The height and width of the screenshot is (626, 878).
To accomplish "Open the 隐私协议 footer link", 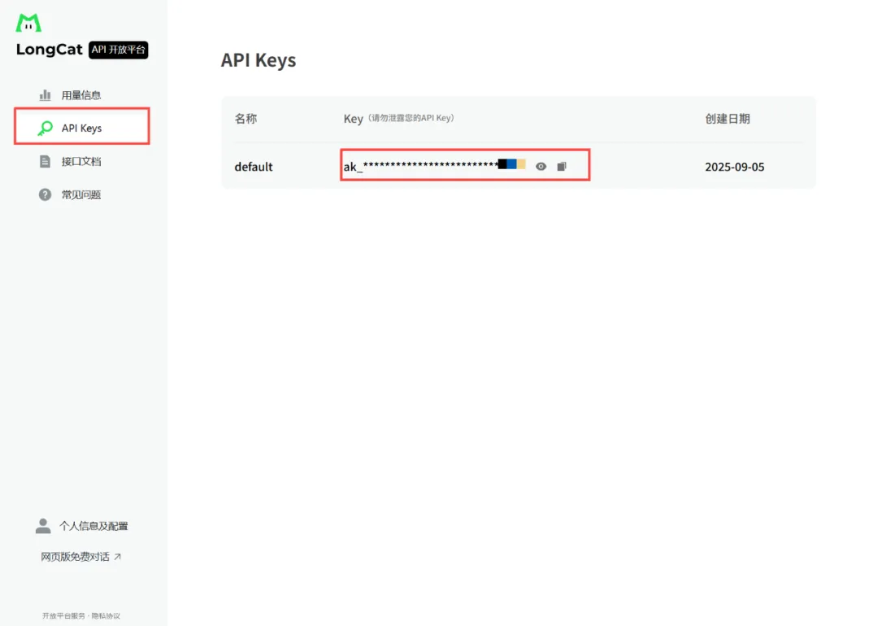I will (107, 615).
